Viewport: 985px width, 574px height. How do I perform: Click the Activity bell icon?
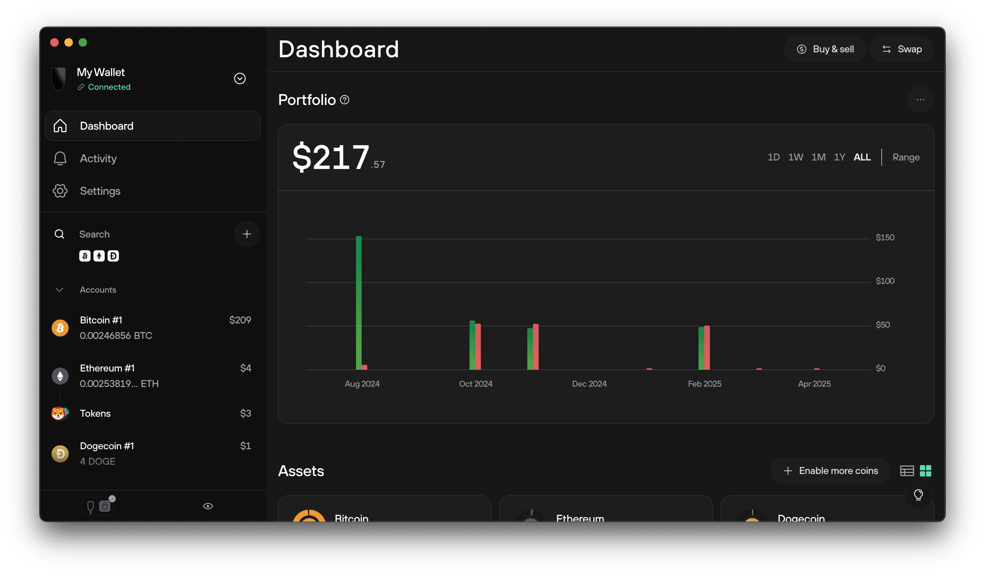click(x=60, y=158)
